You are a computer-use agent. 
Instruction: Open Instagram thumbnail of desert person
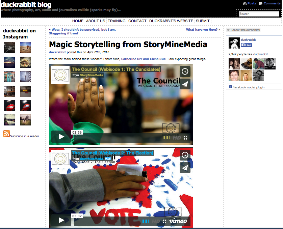pyautogui.click(x=25, y=48)
